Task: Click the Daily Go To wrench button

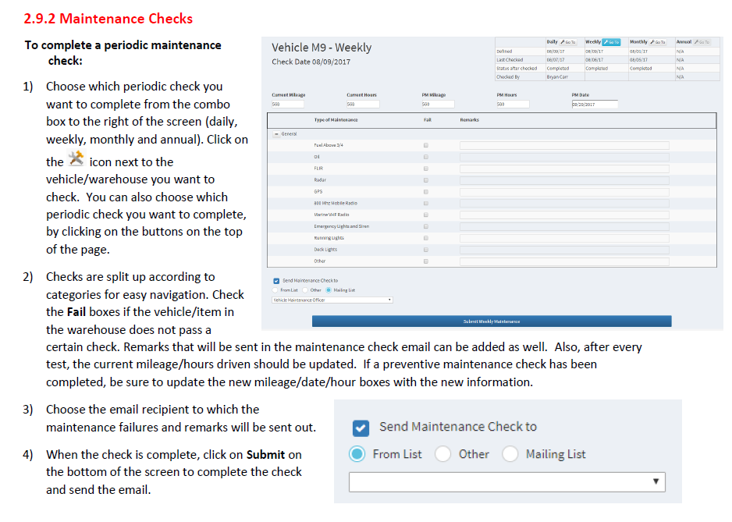Action: [x=567, y=42]
